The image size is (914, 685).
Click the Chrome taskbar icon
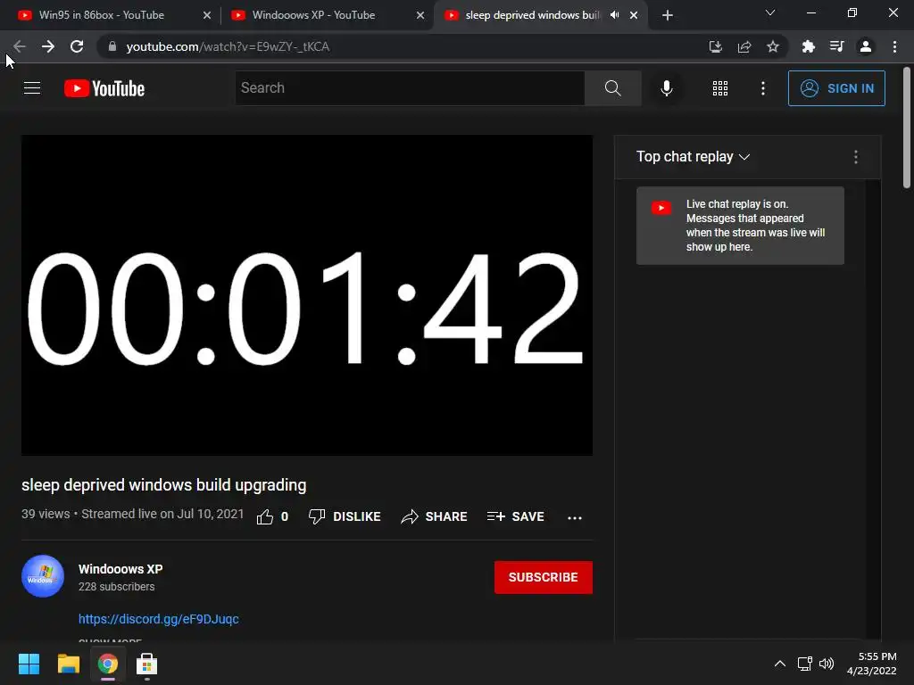tap(108, 664)
